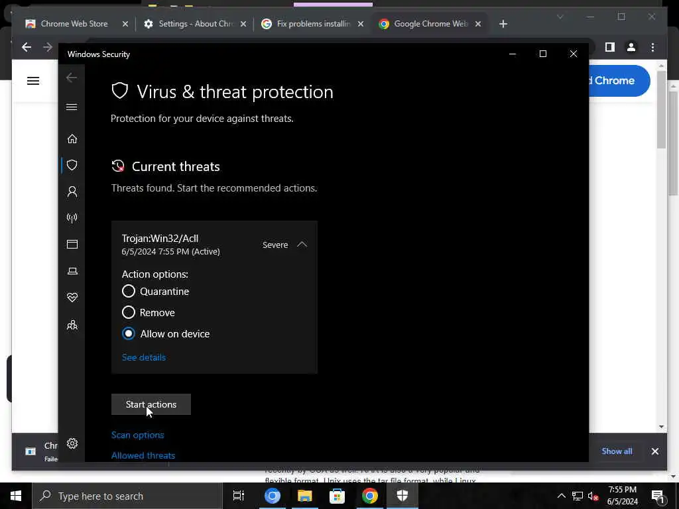Toggle Chrome side panel icon
Image resolution: width=679 pixels, height=509 pixels.
click(x=610, y=47)
